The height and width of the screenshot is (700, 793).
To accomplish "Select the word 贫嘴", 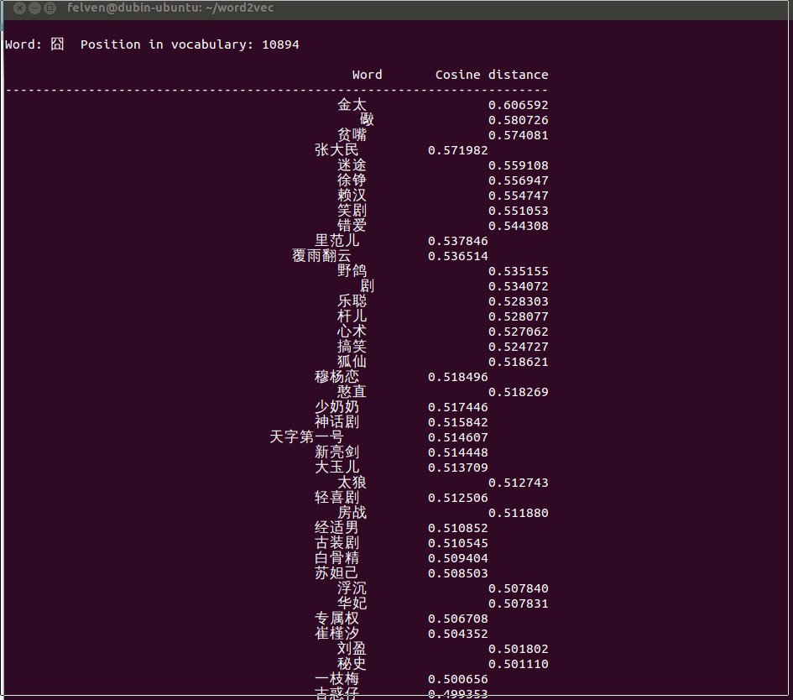I will click(352, 135).
